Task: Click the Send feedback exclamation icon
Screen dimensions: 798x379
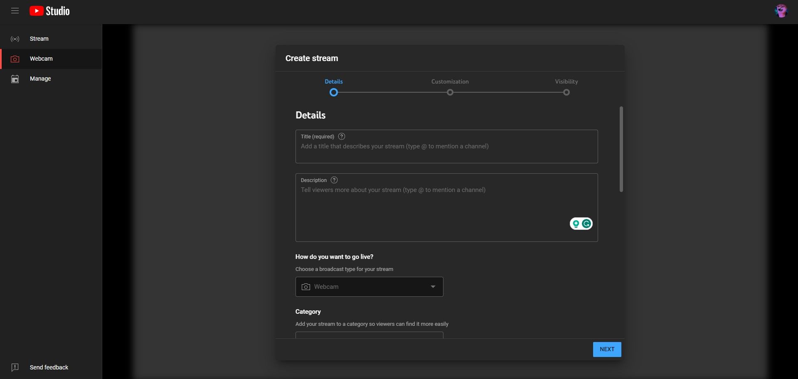Action: pos(15,367)
